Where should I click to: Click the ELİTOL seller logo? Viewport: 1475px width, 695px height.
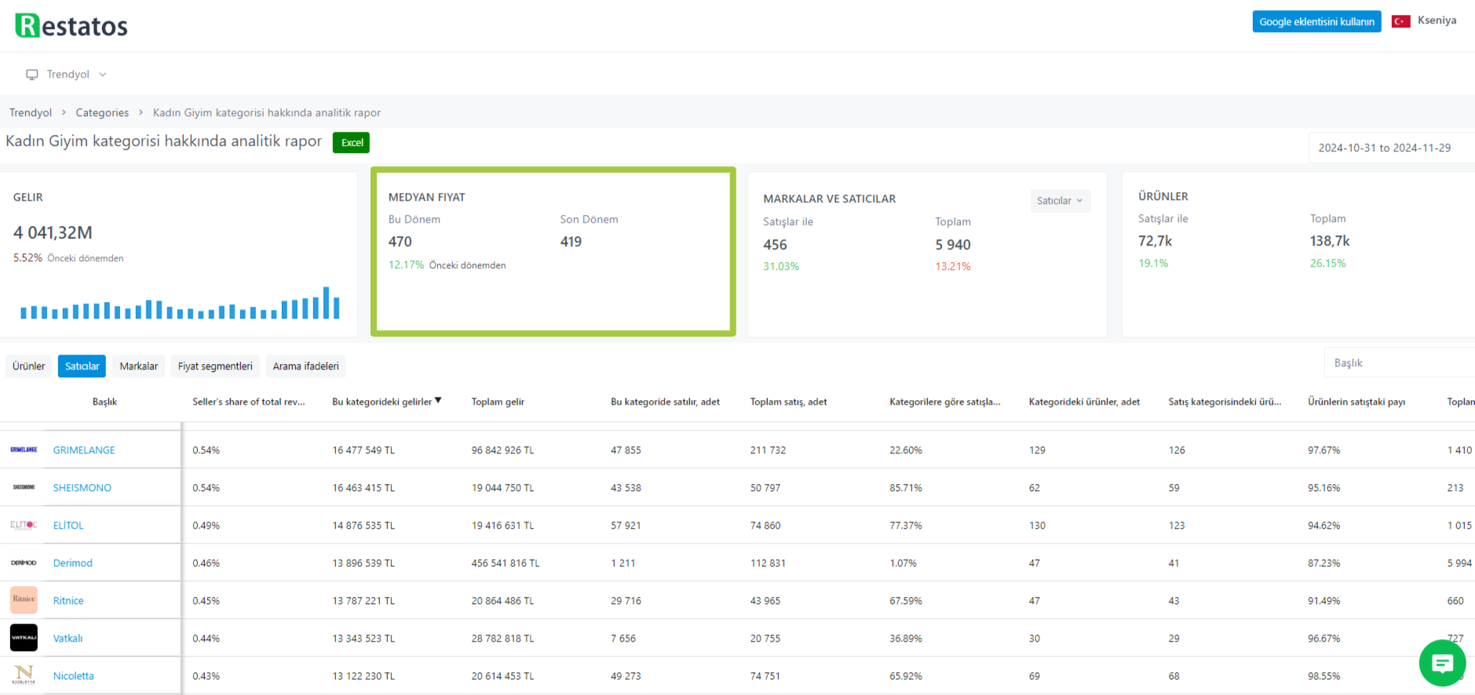[24, 525]
